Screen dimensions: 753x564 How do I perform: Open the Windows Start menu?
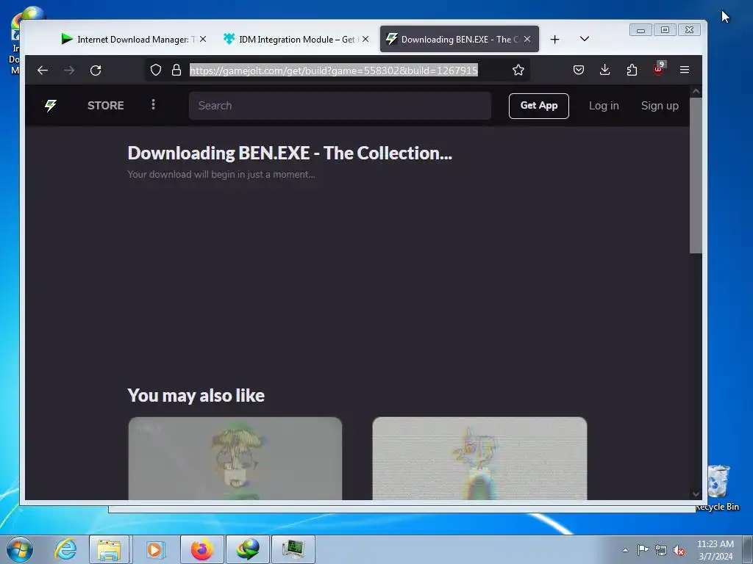point(20,549)
